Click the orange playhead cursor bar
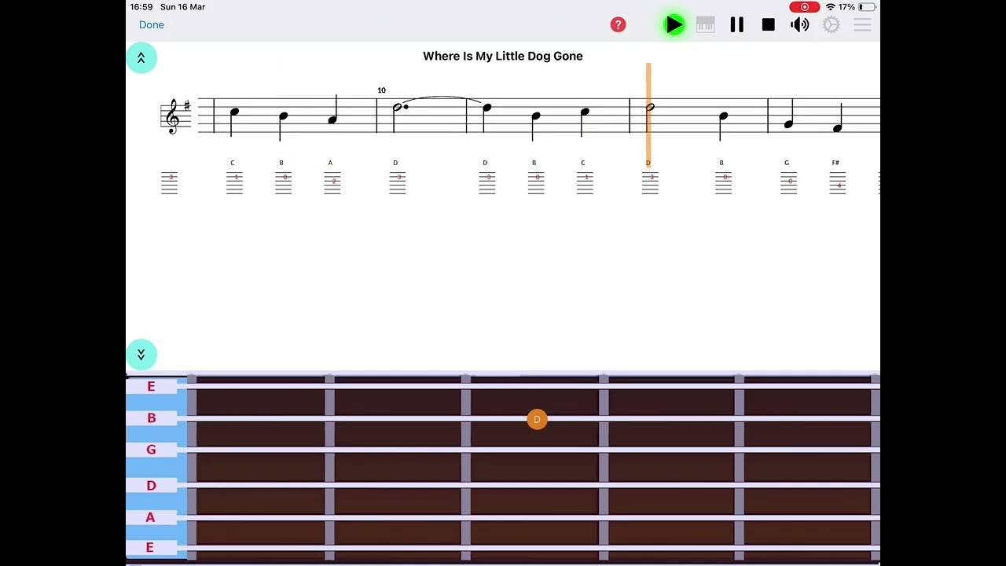1006x566 pixels. 648,116
